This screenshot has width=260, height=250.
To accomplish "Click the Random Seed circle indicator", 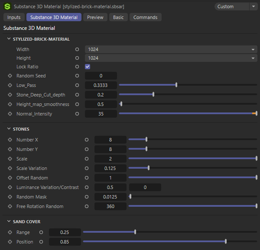I will [x=77, y=76].
